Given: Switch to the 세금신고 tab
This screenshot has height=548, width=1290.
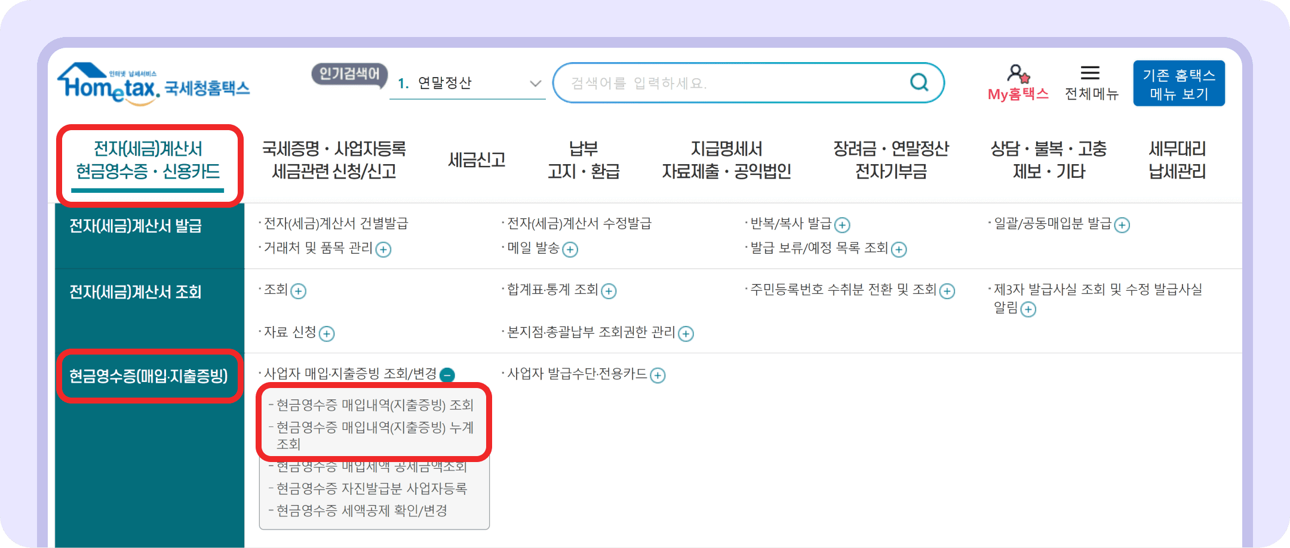Looking at the screenshot, I should coord(477,159).
